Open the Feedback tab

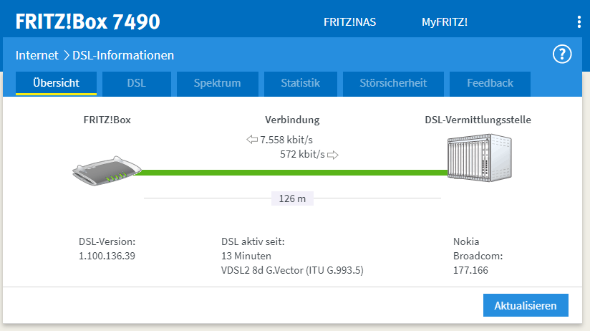pos(490,83)
